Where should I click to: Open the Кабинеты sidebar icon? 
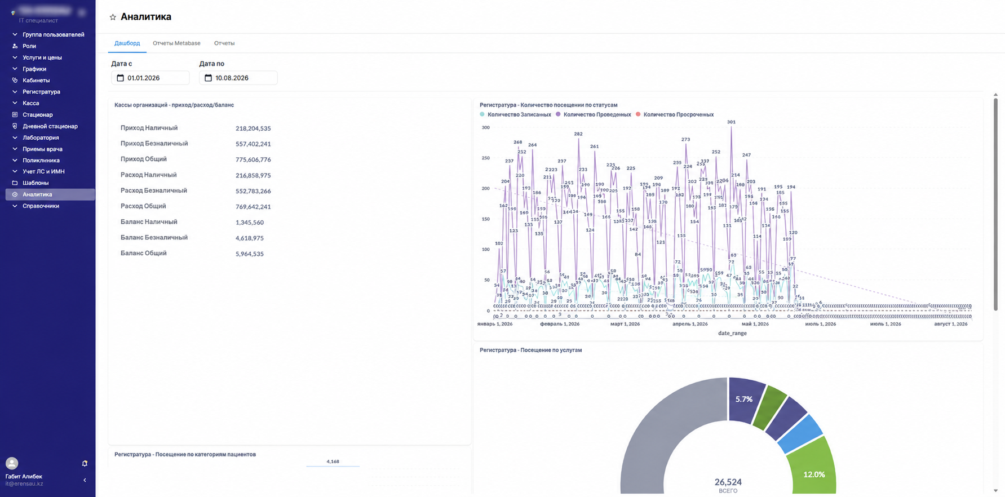(x=15, y=81)
